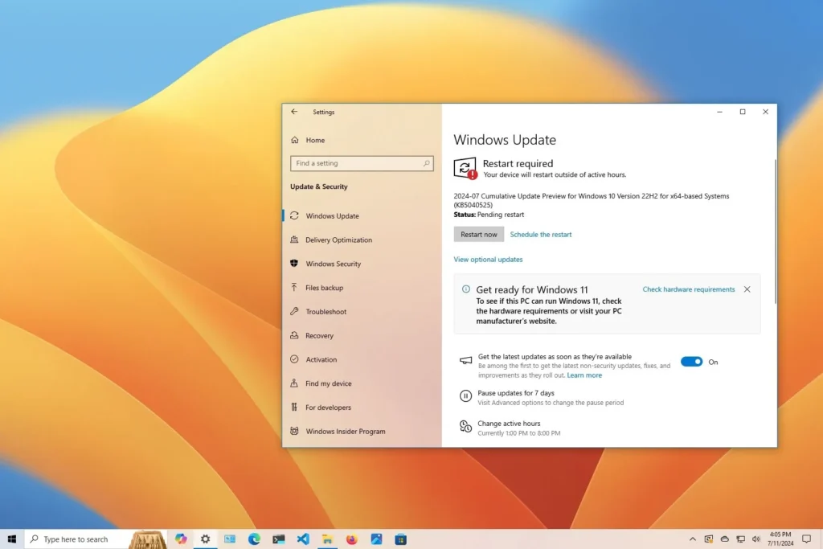The height and width of the screenshot is (549, 823).
Task: Open the terminal app on the taskbar
Action: [279, 539]
